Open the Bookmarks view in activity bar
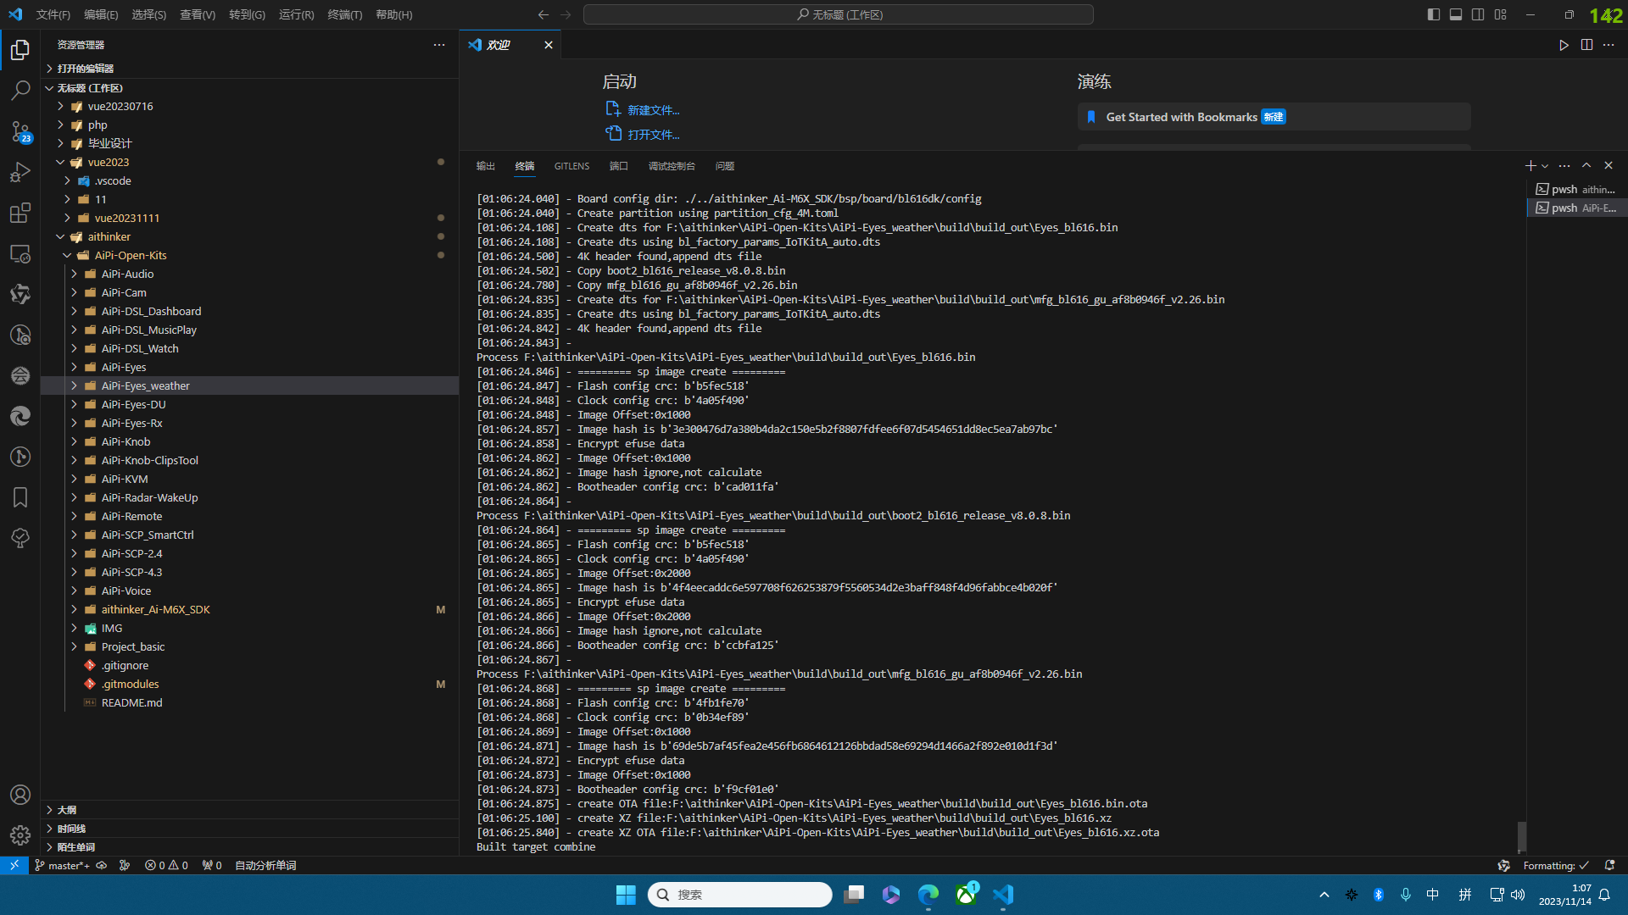1628x915 pixels. click(20, 497)
